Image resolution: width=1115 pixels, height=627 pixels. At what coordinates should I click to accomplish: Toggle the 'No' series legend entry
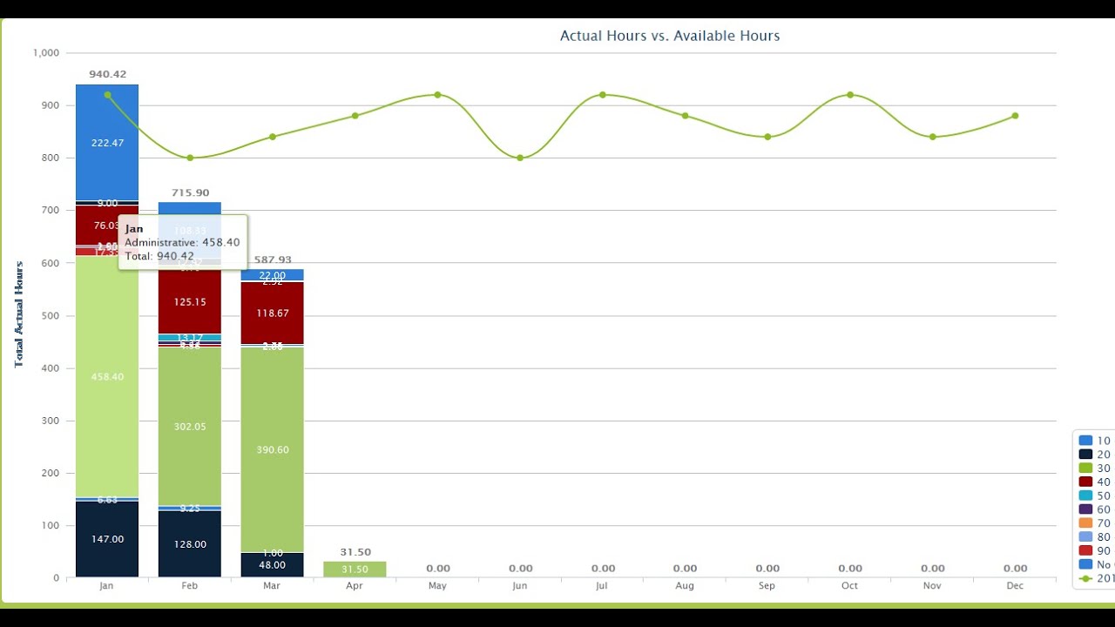point(1096,564)
